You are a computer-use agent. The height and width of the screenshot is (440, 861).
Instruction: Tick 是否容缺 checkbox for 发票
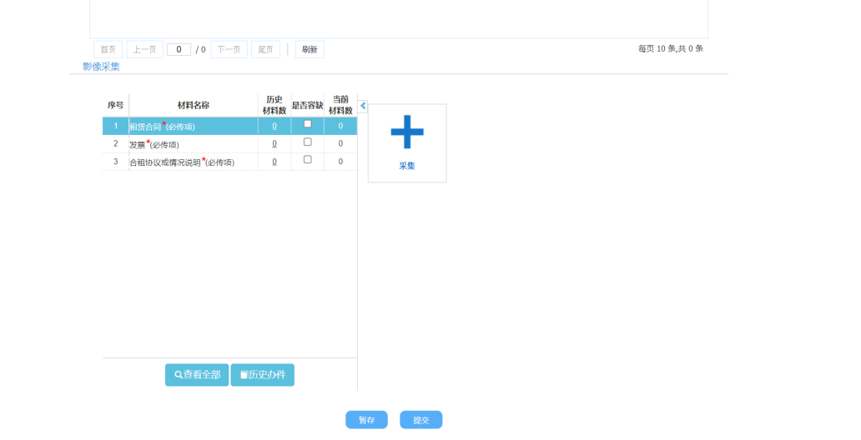(x=307, y=142)
